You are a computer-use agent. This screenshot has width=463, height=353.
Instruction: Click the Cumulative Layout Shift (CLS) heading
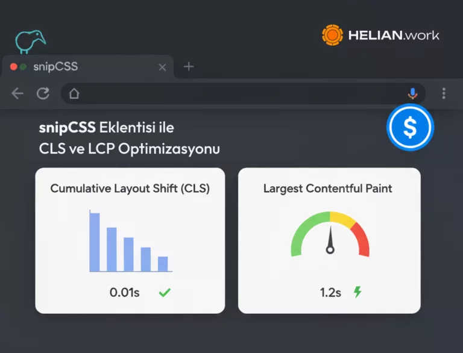point(130,189)
